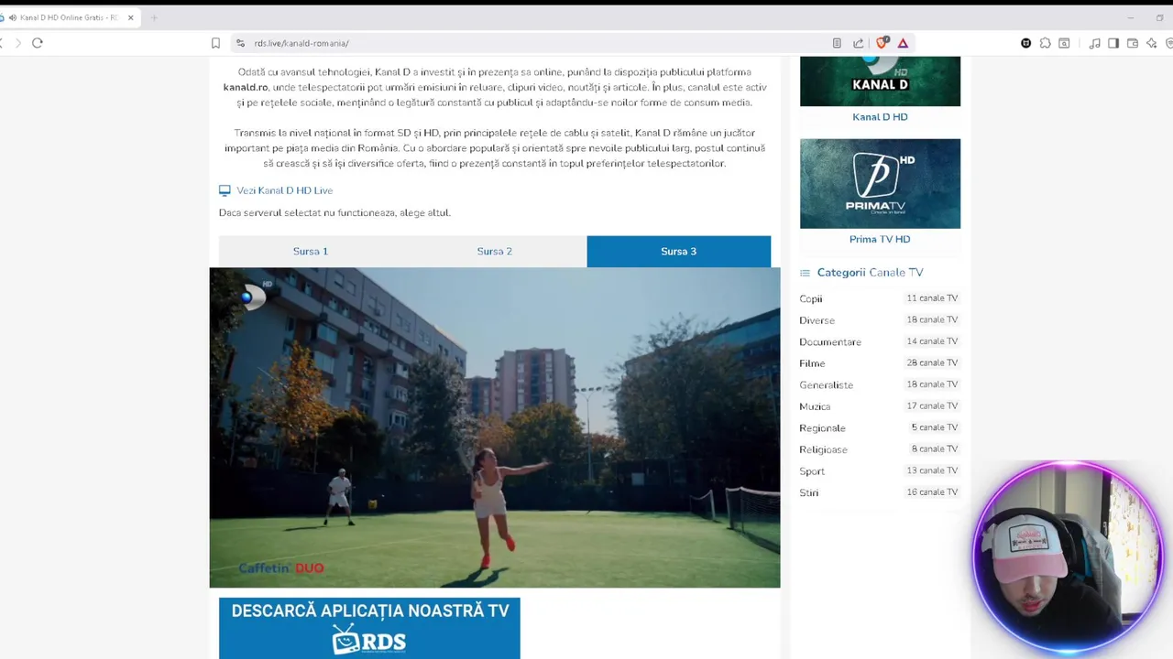This screenshot has height=659, width=1173.
Task: Select the active Sursa 3 tab
Action: pos(679,252)
